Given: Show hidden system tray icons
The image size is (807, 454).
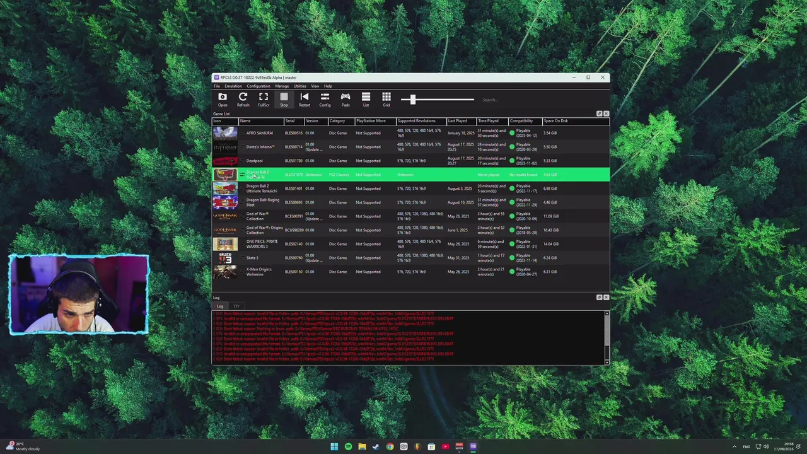Looking at the screenshot, I should (x=734, y=446).
